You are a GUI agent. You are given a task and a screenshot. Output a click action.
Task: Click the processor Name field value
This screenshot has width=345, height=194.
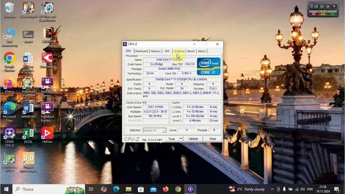point(169,60)
